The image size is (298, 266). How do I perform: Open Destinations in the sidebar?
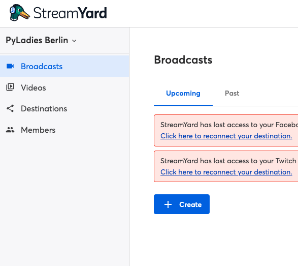pos(64,108)
